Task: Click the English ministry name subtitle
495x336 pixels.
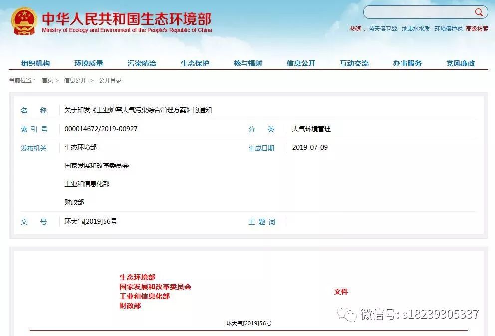Action: point(127,30)
